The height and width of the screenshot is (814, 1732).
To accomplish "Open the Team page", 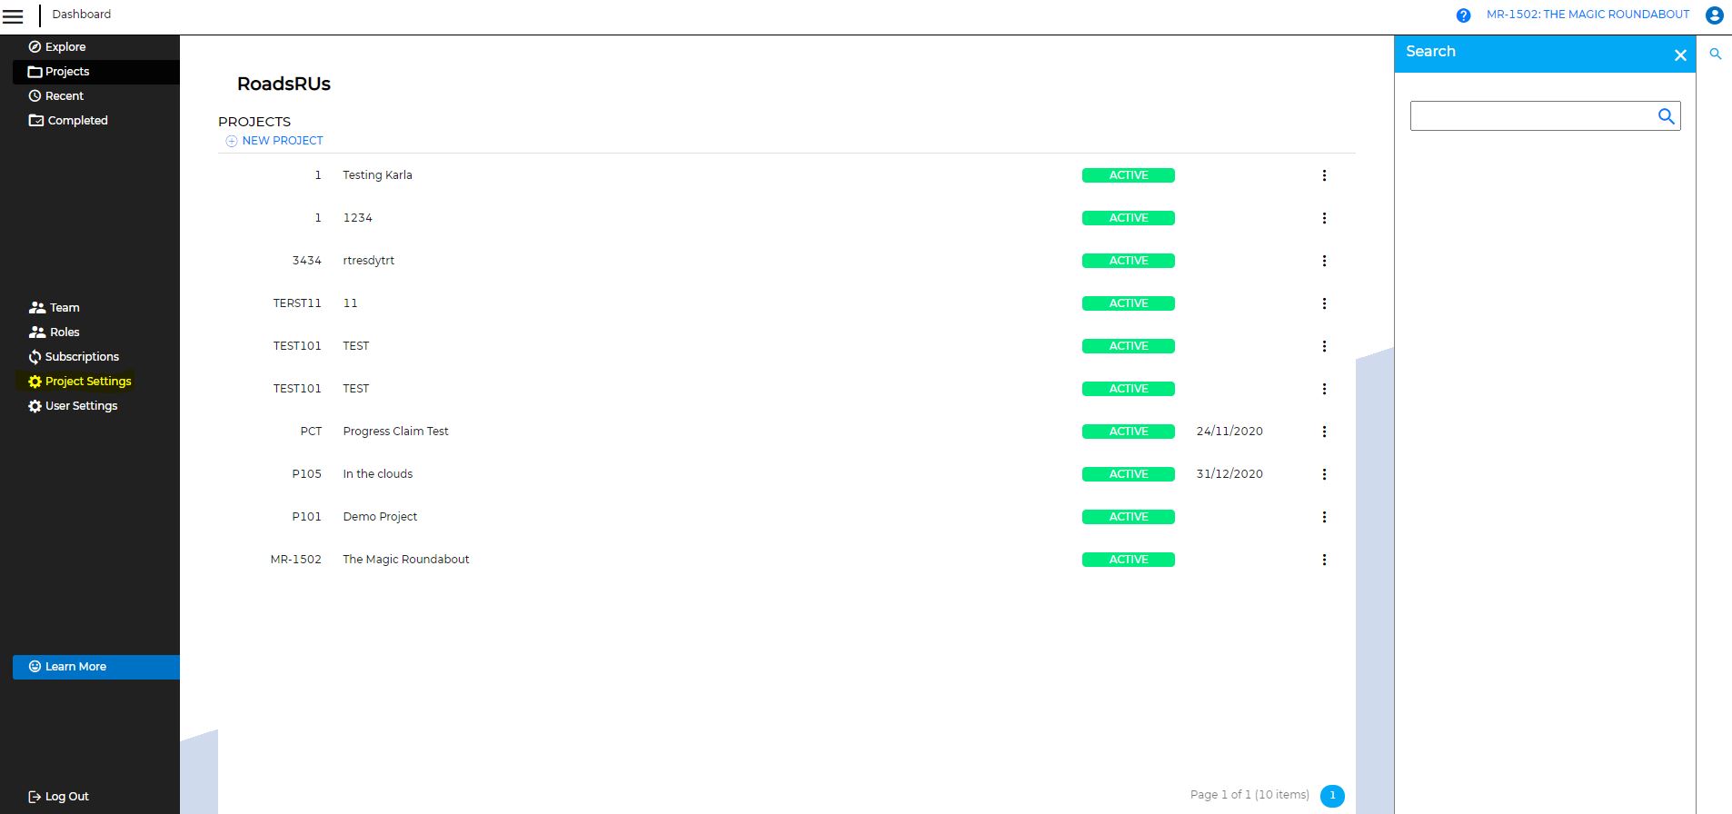I will click(x=64, y=308).
